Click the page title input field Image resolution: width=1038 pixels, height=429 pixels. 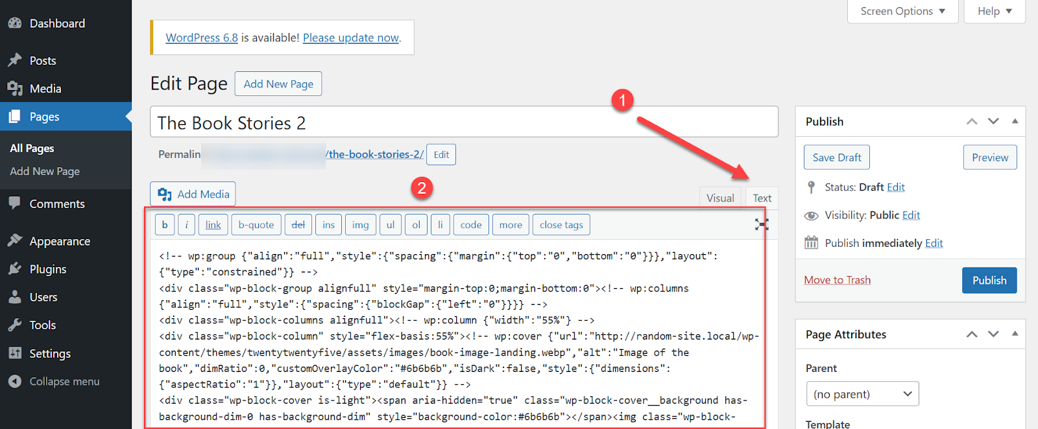[x=464, y=122]
